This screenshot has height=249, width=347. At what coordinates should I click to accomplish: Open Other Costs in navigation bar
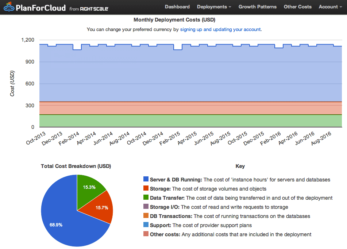tap(297, 7)
